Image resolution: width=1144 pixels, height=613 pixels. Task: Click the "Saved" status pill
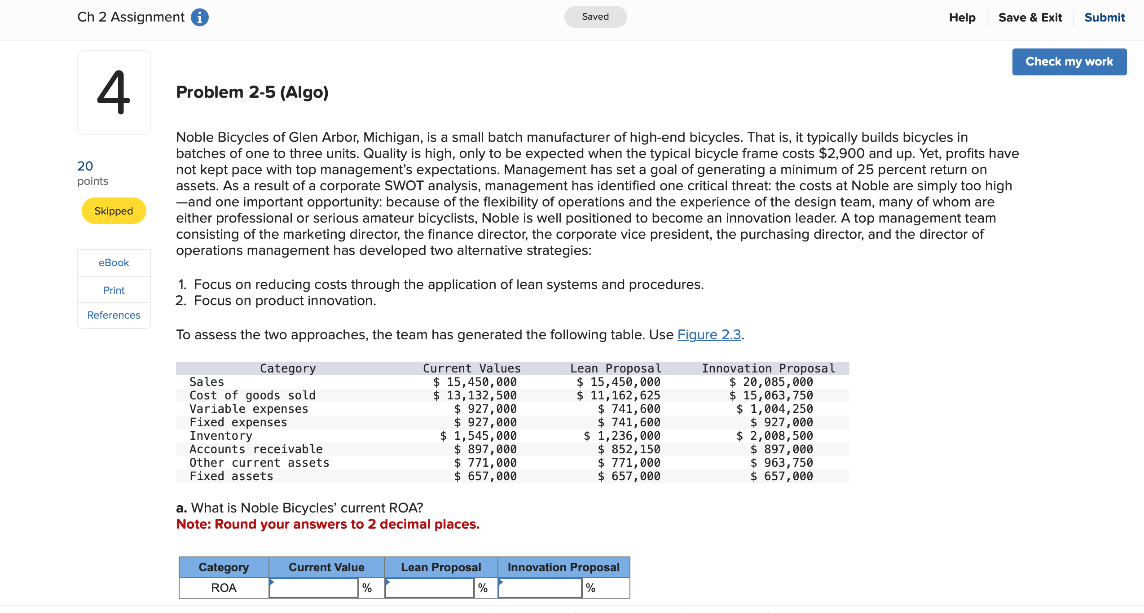pos(595,17)
